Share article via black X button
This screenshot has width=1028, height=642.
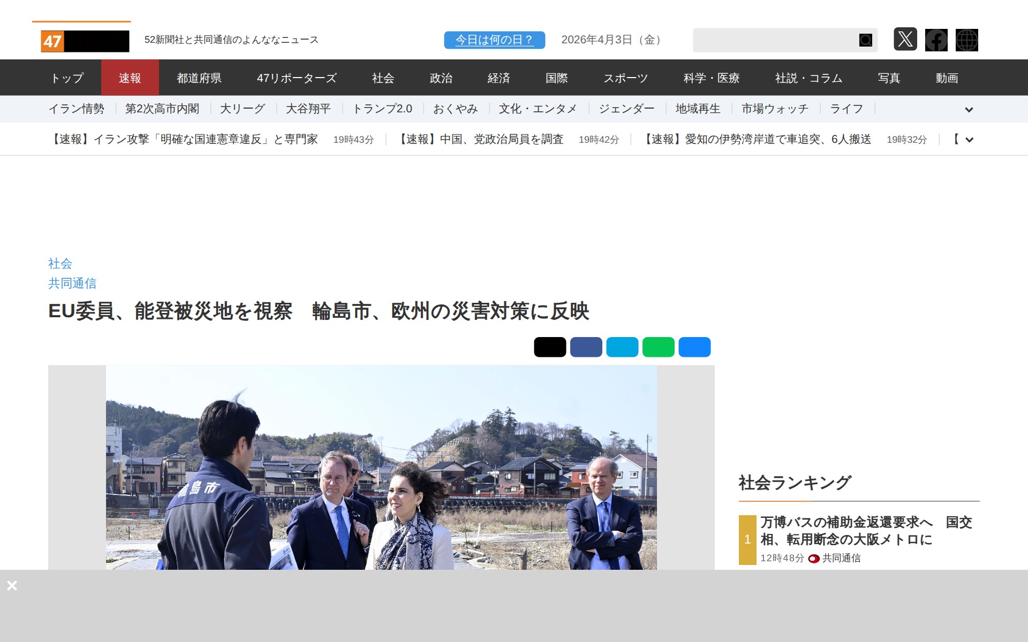(x=549, y=347)
